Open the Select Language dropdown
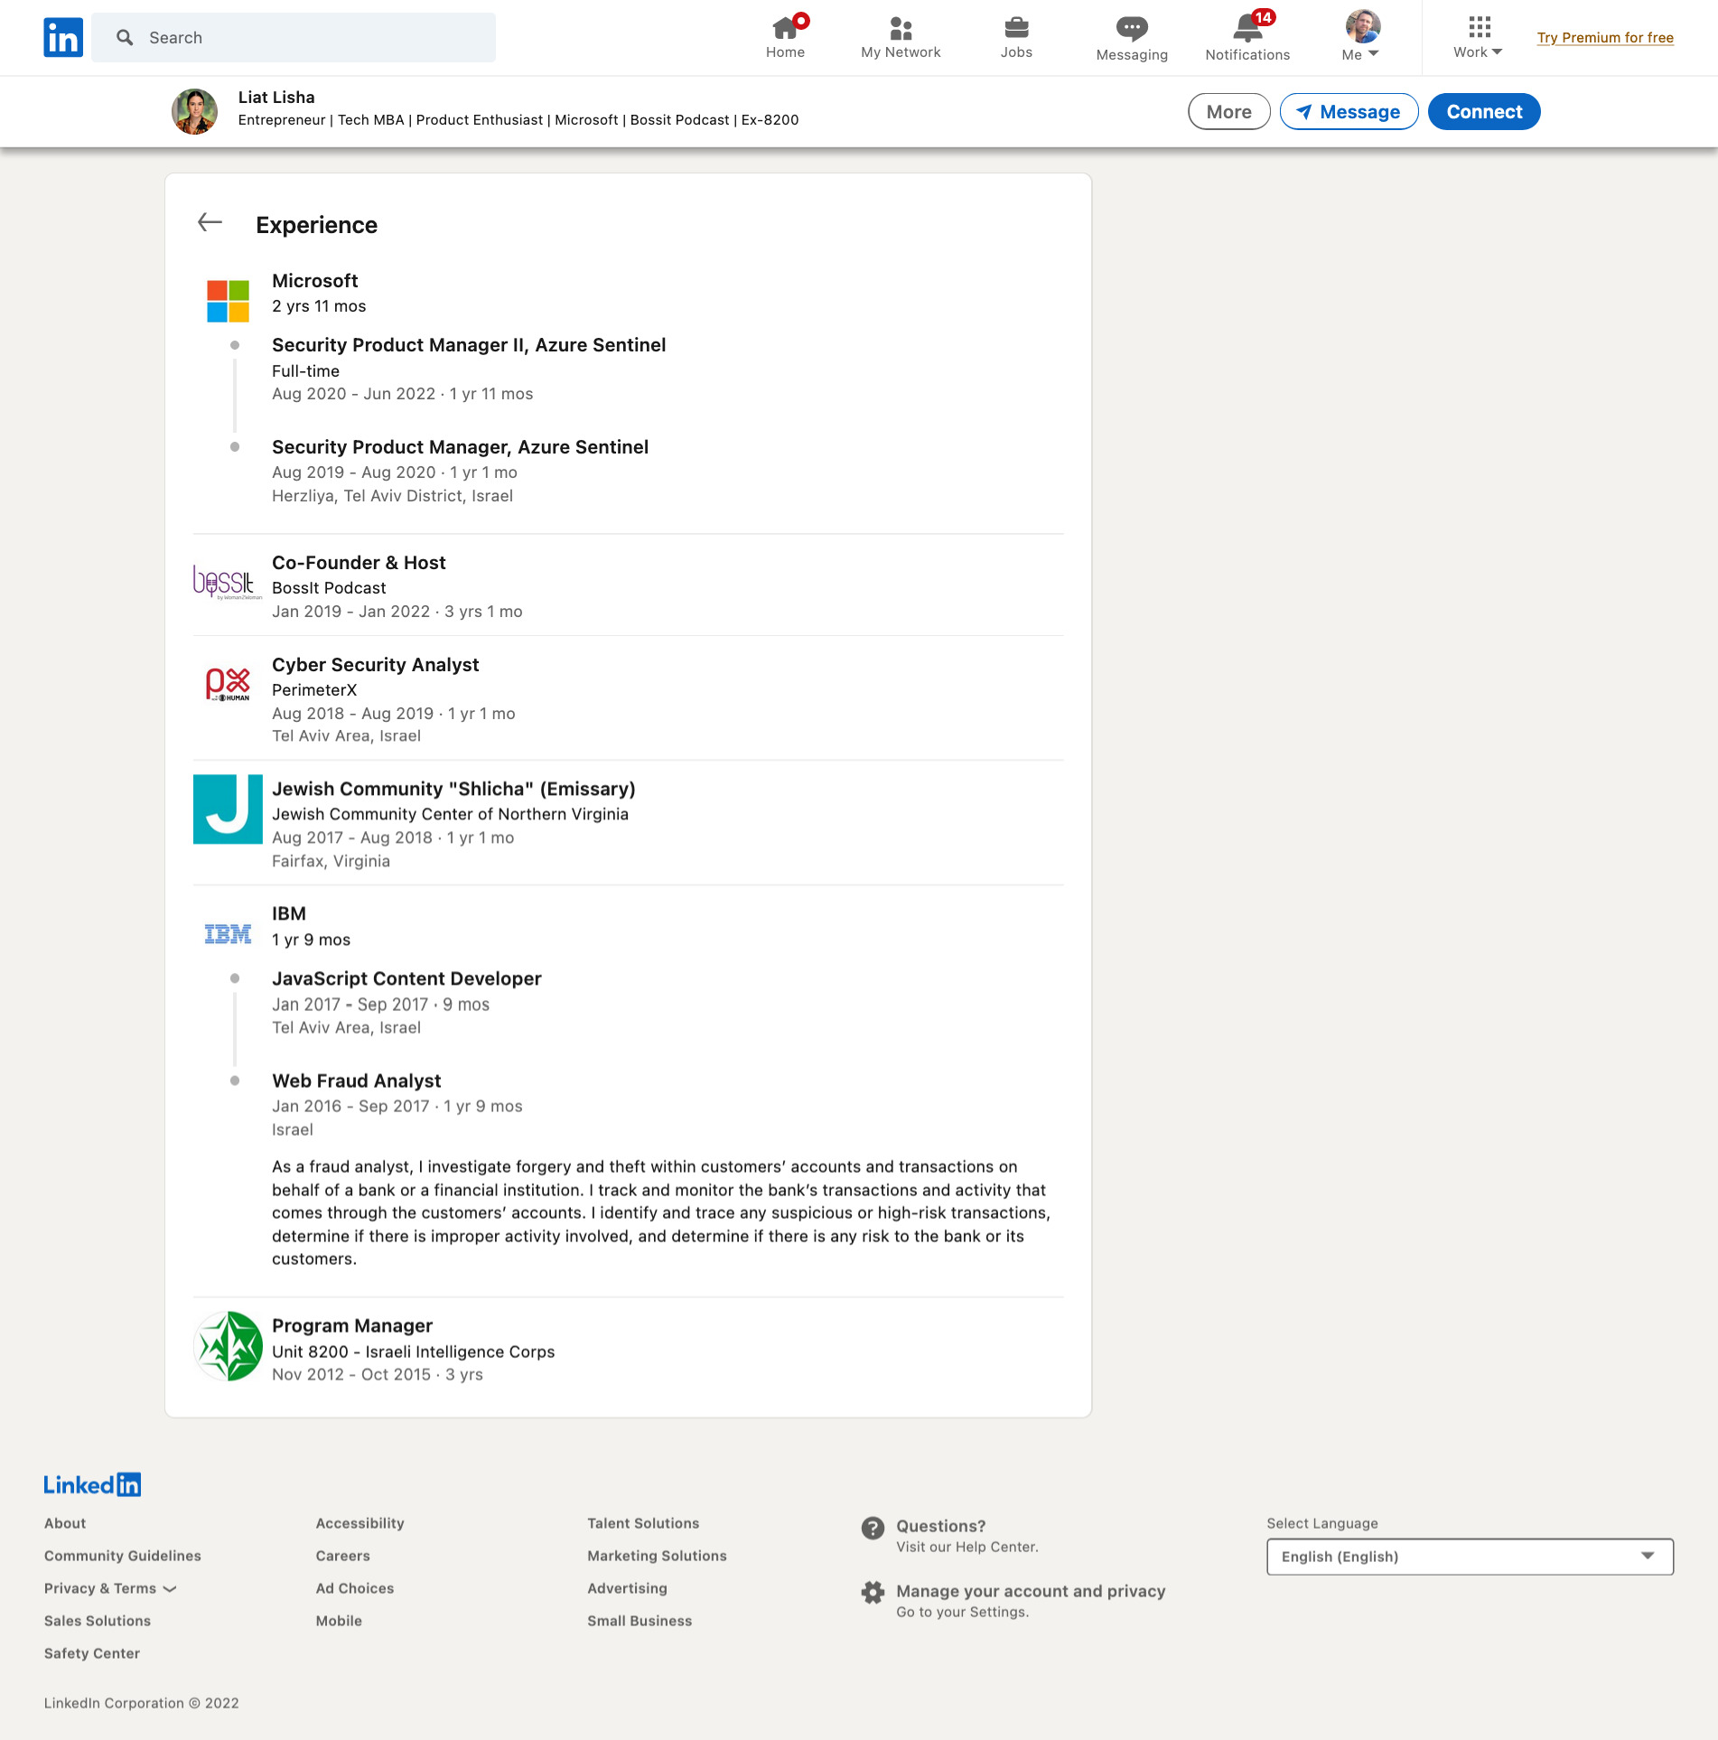The image size is (1718, 1740). pos(1470,1557)
